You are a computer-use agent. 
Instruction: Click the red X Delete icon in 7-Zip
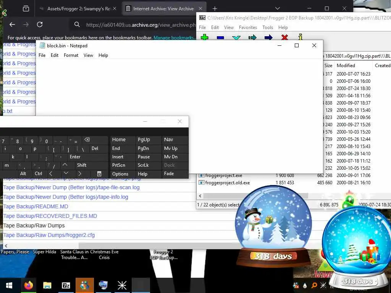pyautogui.click(x=284, y=37)
